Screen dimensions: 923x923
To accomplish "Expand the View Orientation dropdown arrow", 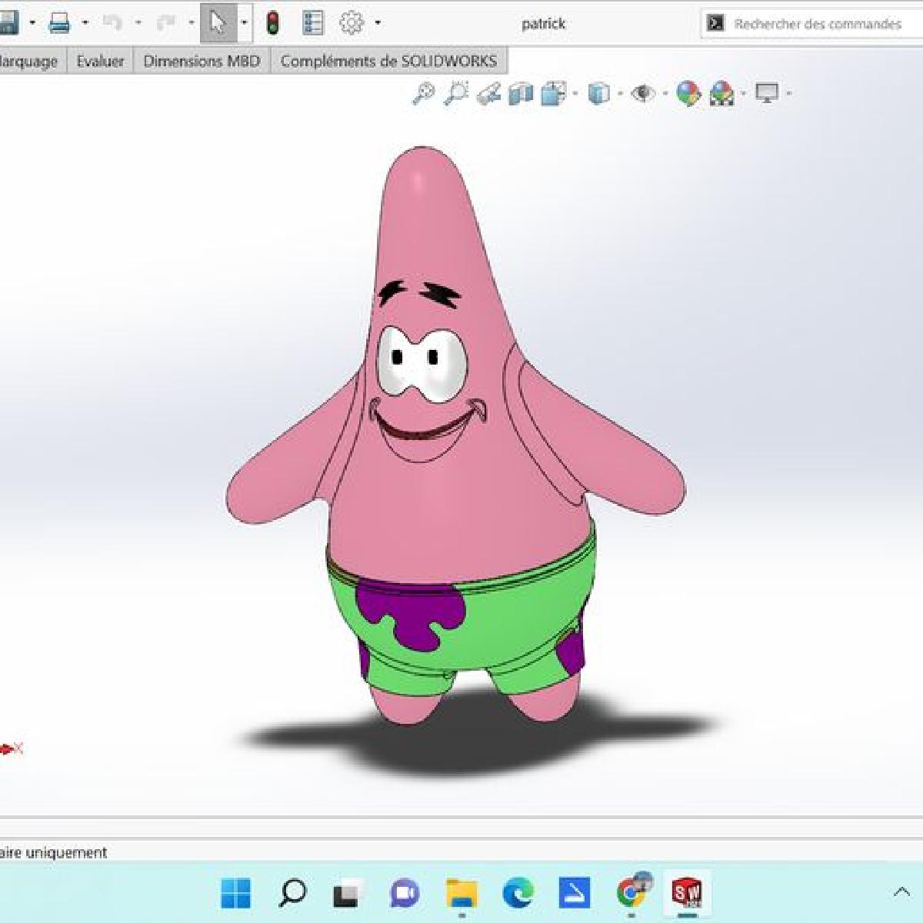I will (575, 94).
